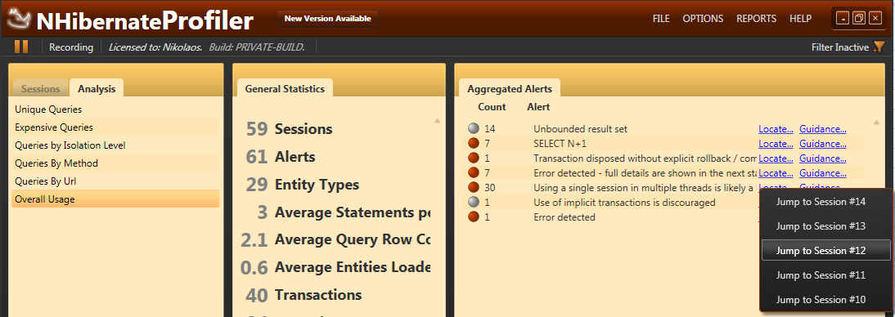Click the Average Query Row Count statistic

point(335,240)
